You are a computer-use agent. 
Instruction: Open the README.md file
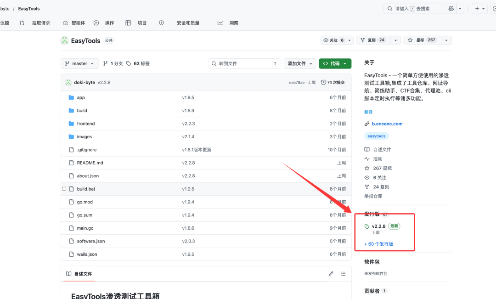[90, 163]
